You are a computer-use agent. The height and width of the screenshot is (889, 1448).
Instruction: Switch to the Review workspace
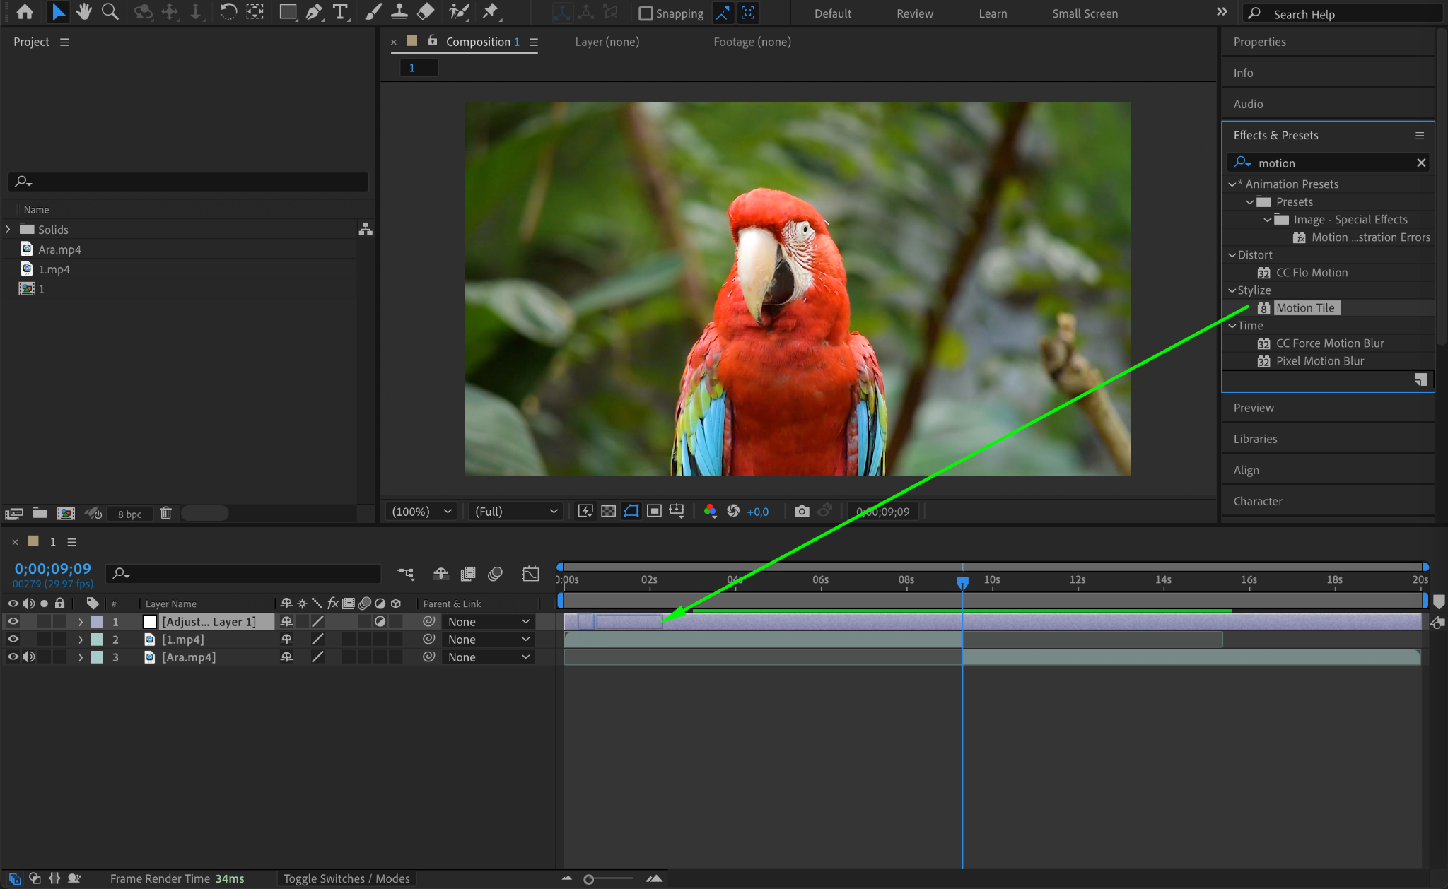pos(914,13)
